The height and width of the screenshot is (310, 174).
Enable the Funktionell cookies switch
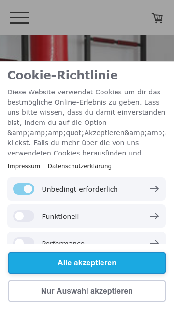pos(24,216)
